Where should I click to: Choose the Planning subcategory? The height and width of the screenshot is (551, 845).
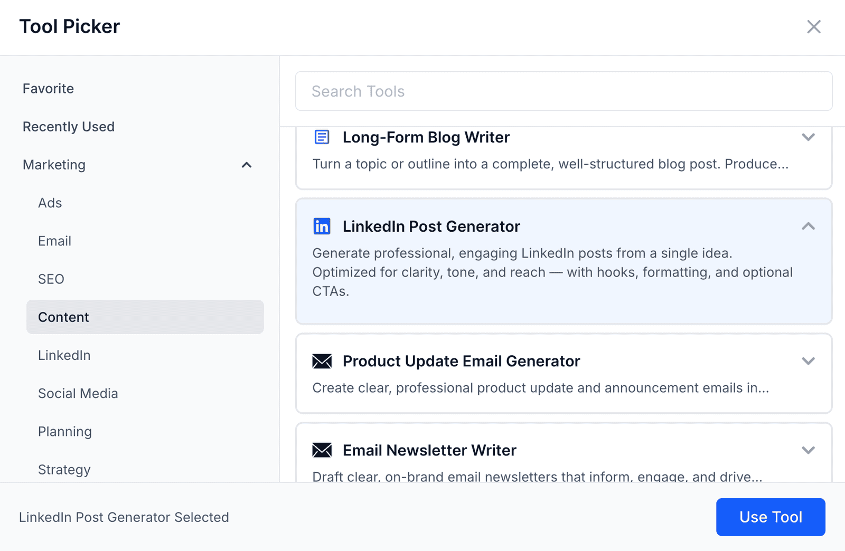(x=65, y=432)
